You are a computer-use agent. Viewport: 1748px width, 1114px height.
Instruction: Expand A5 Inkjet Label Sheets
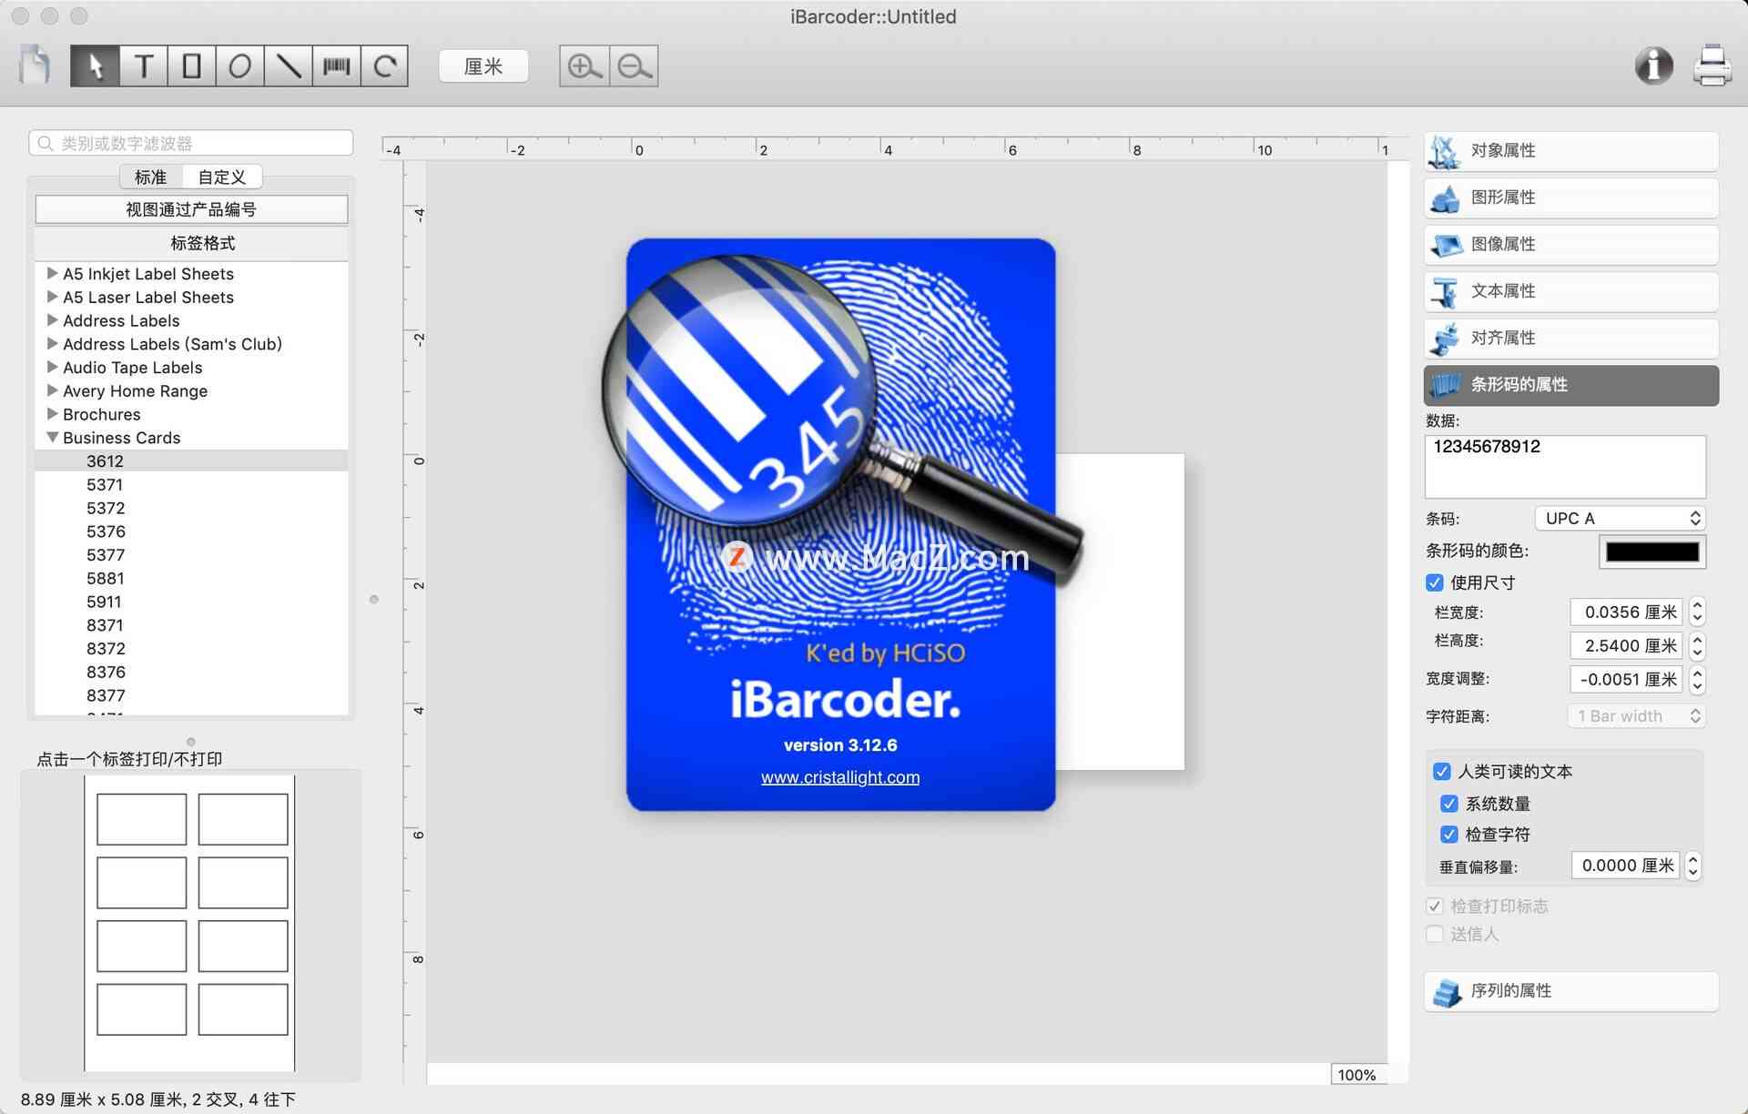[52, 273]
